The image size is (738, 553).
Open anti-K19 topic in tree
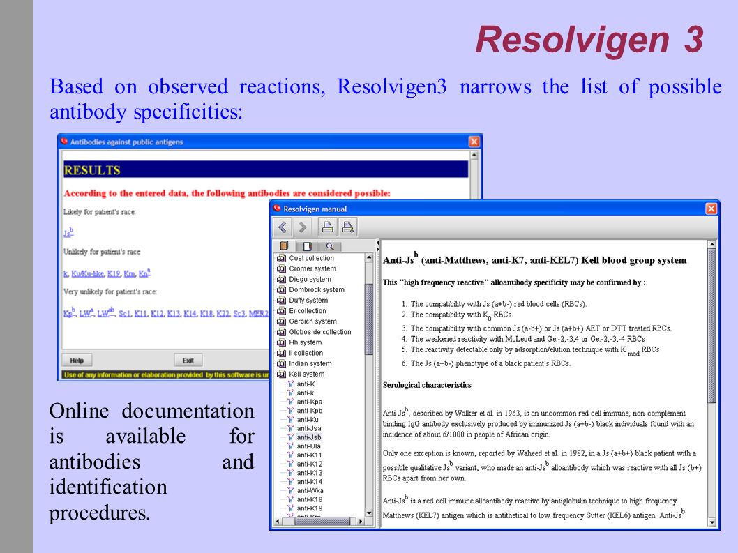click(x=309, y=508)
